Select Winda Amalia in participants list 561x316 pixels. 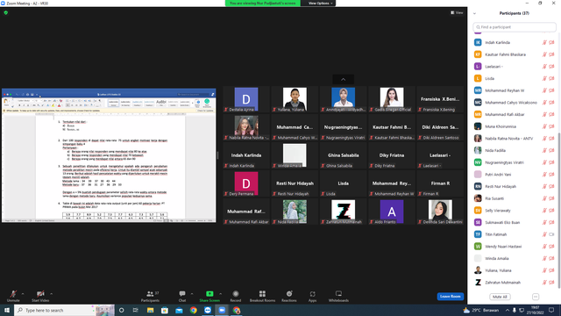click(515, 258)
